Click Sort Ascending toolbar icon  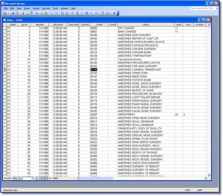pyautogui.click(x=62, y=13)
